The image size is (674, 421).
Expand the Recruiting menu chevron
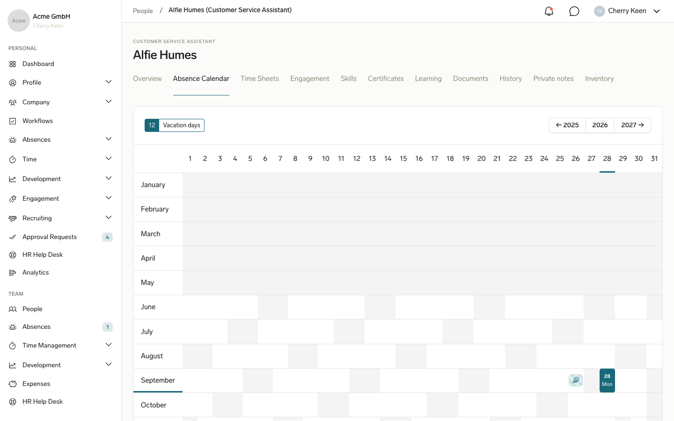(109, 218)
